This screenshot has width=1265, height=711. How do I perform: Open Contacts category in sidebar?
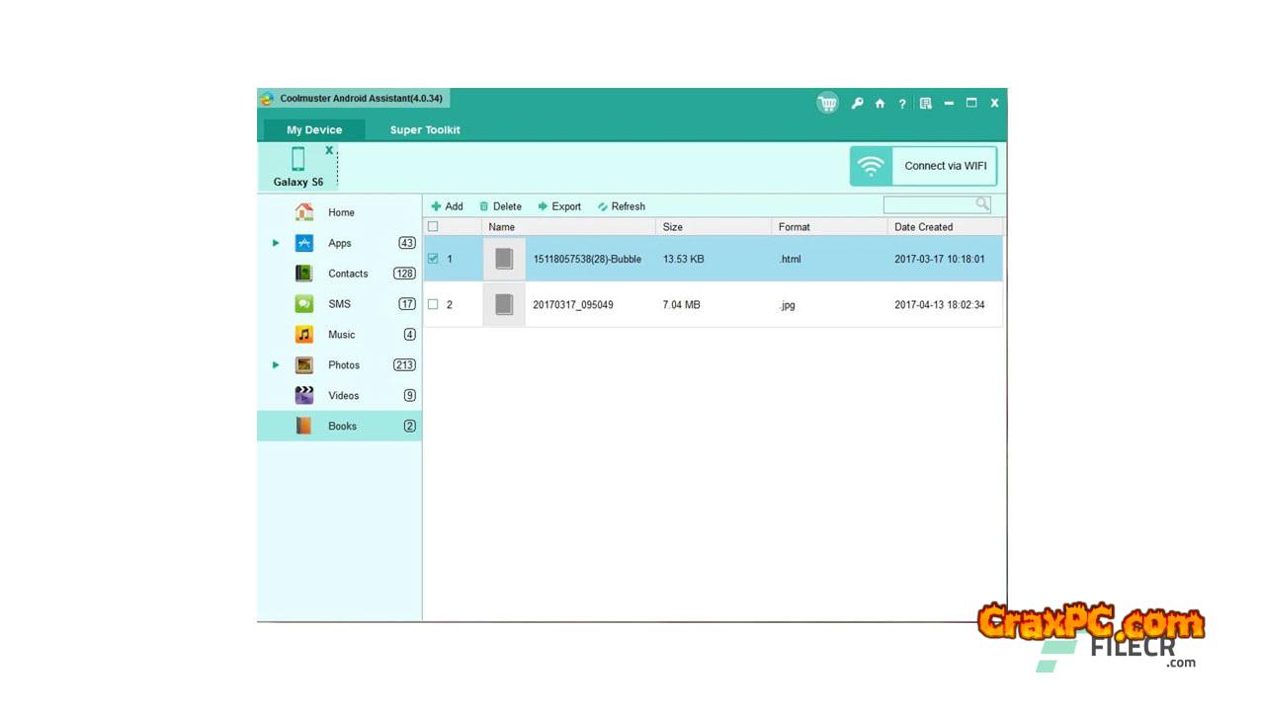(347, 274)
